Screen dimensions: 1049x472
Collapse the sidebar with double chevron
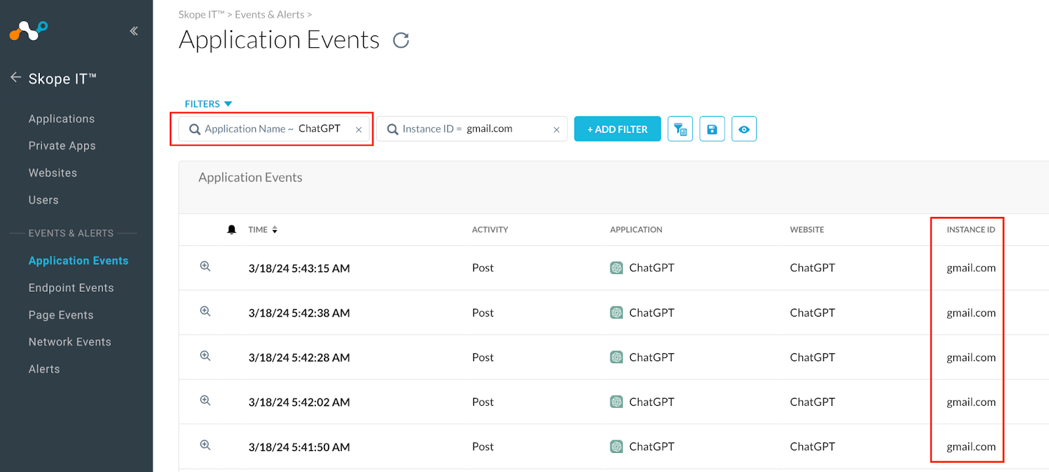(134, 31)
